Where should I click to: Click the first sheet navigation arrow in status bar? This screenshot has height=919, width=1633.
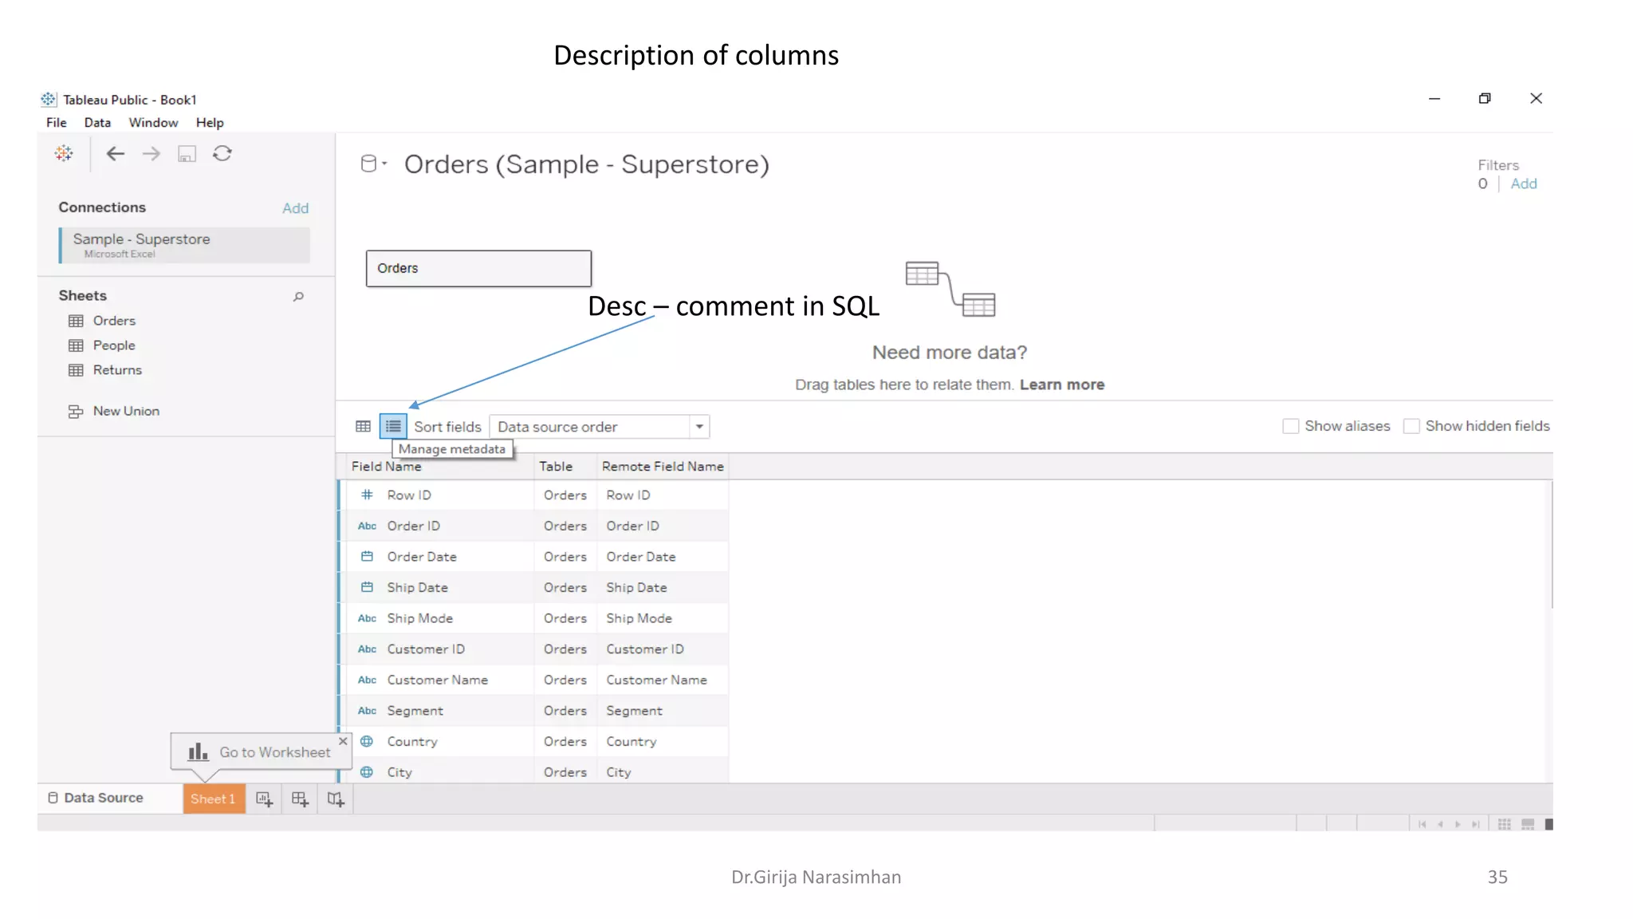1422,824
